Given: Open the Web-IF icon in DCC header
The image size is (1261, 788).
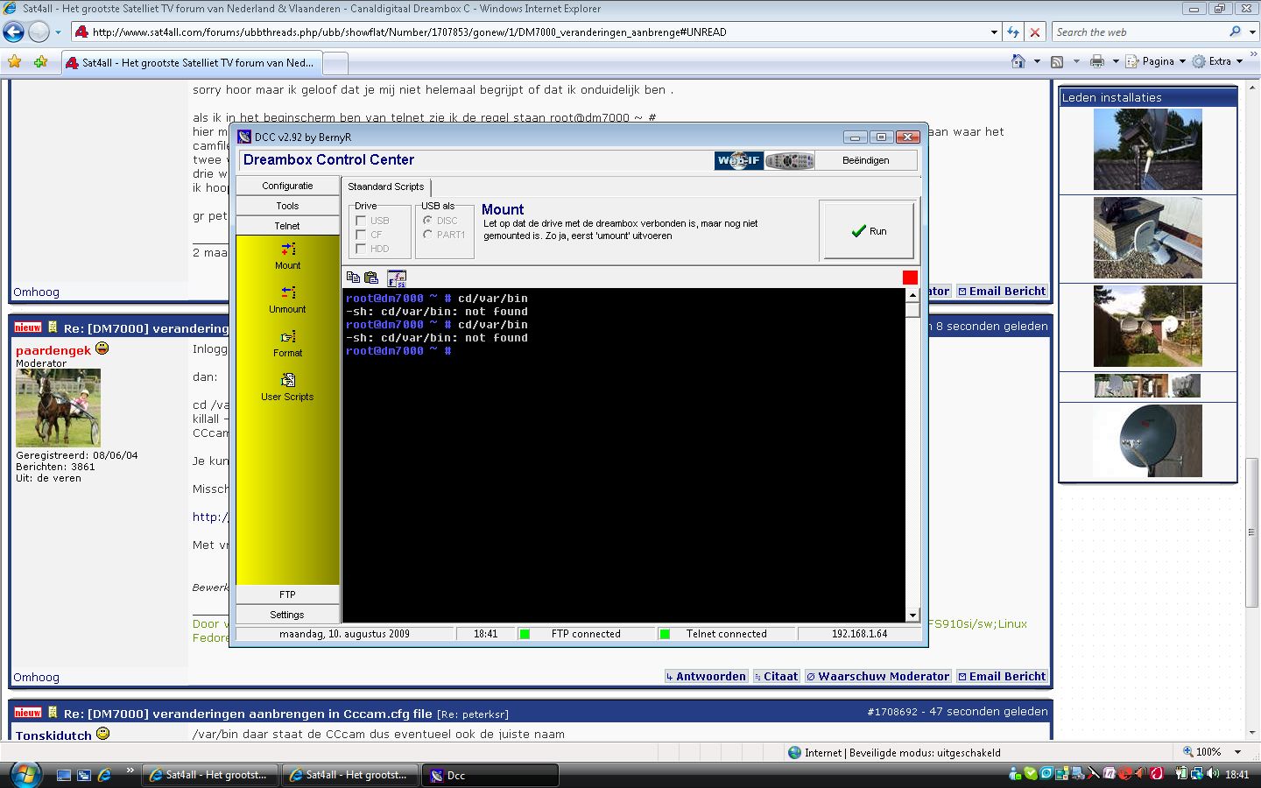Looking at the screenshot, I should (x=738, y=160).
